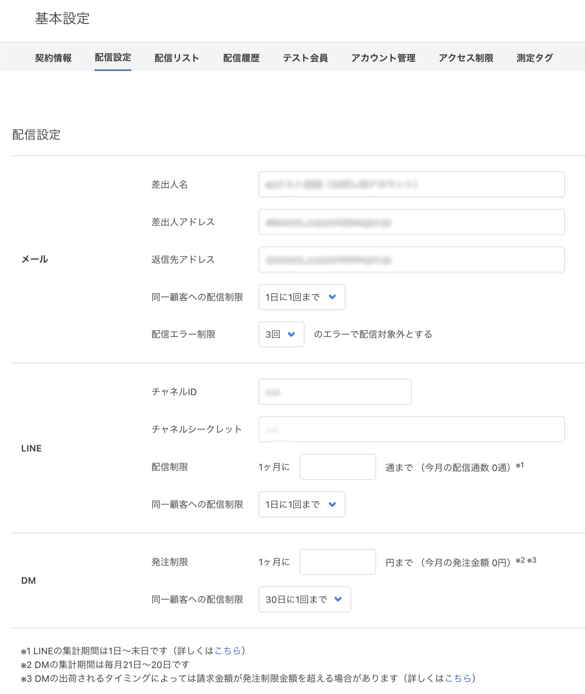585x694 pixels.
Task: Click the 配信設定 section heading
Action: pos(36,135)
